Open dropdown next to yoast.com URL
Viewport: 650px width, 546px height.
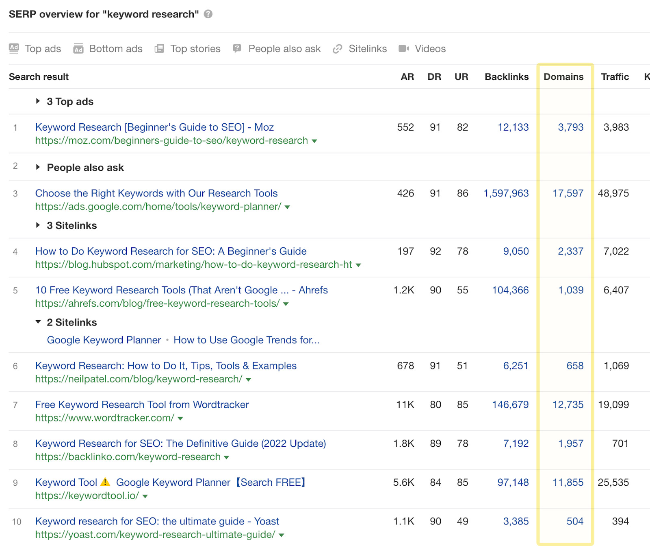(x=281, y=535)
